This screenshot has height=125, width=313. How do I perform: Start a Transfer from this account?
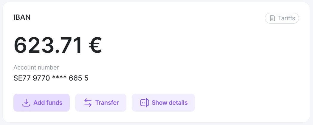point(101,103)
